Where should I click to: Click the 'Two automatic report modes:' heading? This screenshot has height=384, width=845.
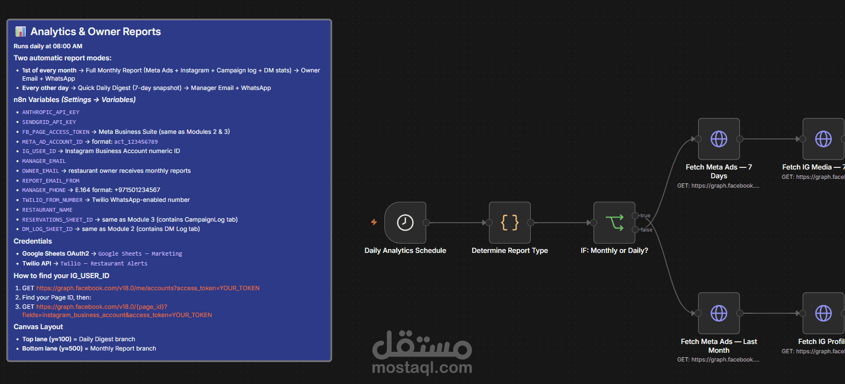tap(63, 58)
